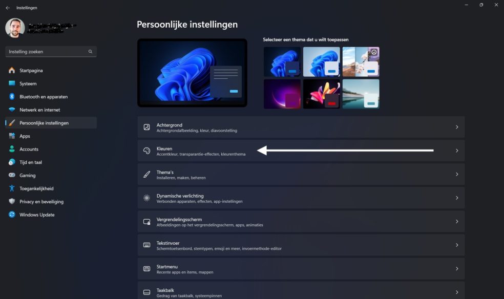The image size is (504, 299).
Task: Select the Gaming controller icon
Action: click(x=12, y=175)
